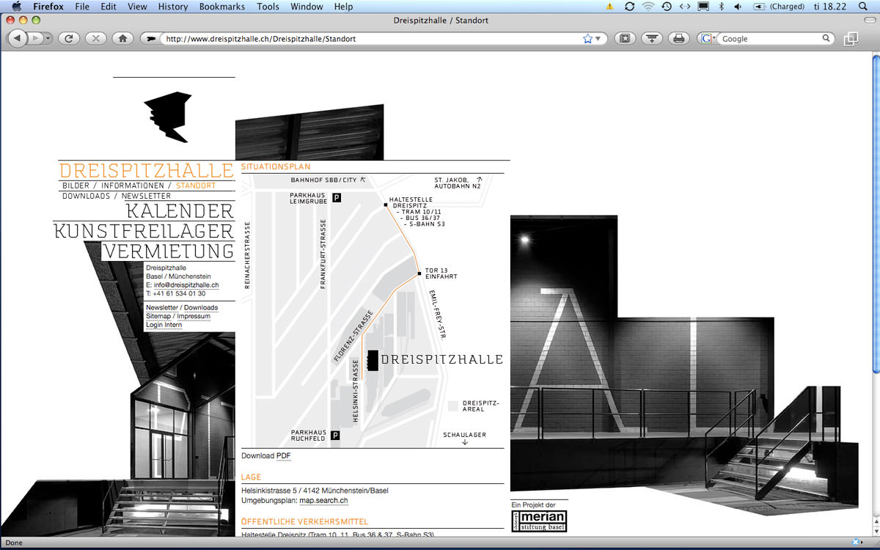Click the sync arrows menu bar icon
Image resolution: width=880 pixels, height=550 pixels.
[629, 7]
